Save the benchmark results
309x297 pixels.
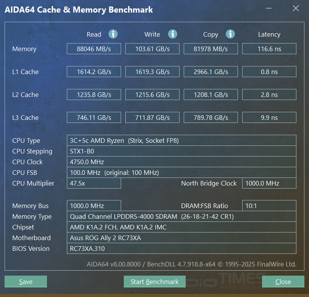click(26, 281)
